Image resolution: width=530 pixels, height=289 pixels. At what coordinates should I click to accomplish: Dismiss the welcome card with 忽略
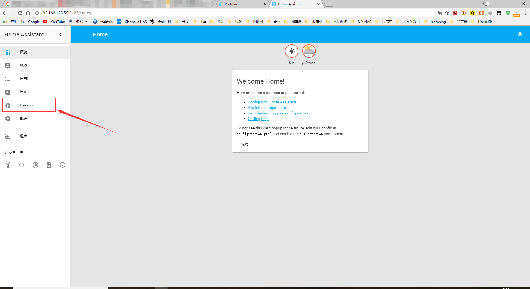pos(244,144)
